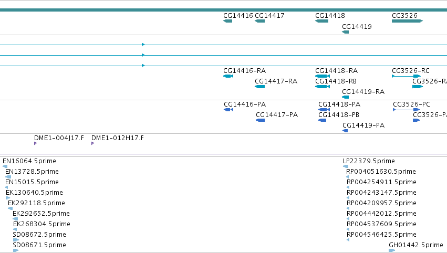Select protein CG14416-PA
Image resolution: width=447 pixels, height=253 pixels.
[228, 110]
